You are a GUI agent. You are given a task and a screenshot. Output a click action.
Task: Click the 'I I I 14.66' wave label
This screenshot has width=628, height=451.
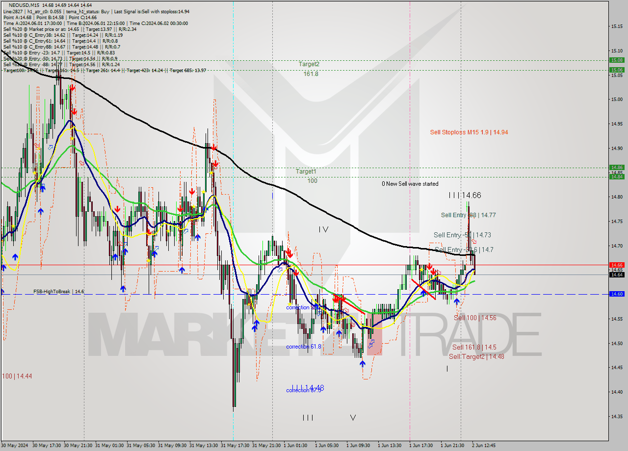[x=465, y=195]
